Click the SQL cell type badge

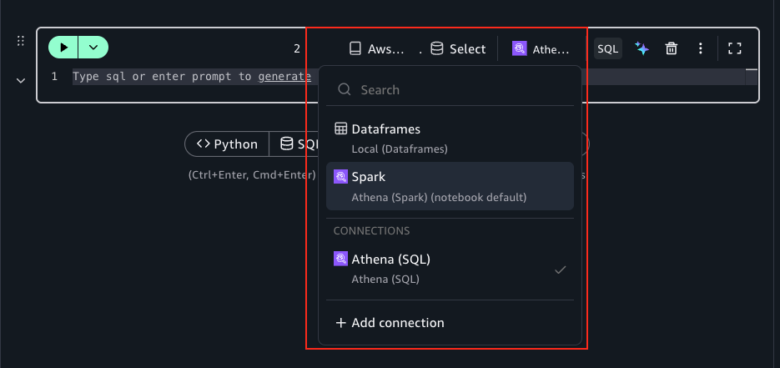coord(608,48)
